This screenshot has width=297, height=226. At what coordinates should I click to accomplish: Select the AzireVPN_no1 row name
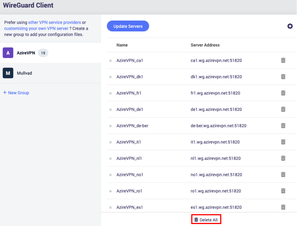(x=130, y=175)
